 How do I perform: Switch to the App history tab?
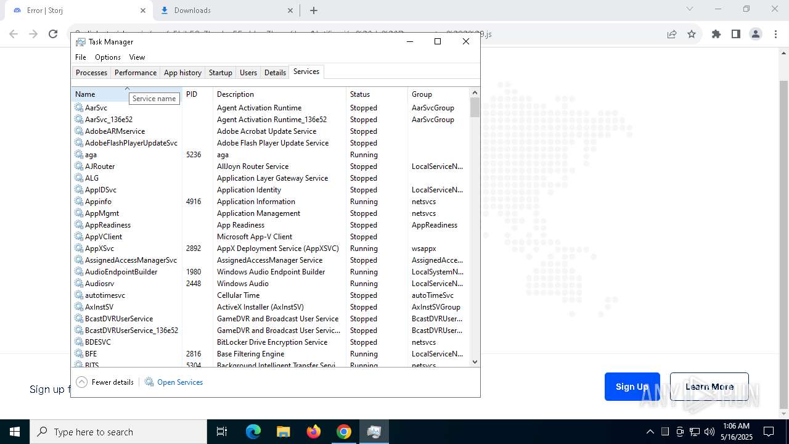click(x=182, y=73)
